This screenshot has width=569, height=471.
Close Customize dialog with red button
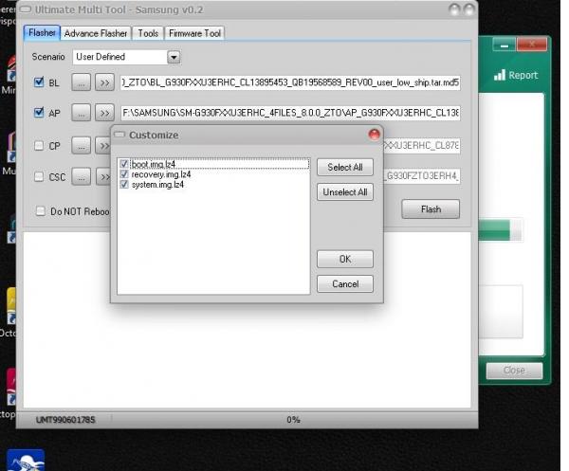tap(375, 135)
